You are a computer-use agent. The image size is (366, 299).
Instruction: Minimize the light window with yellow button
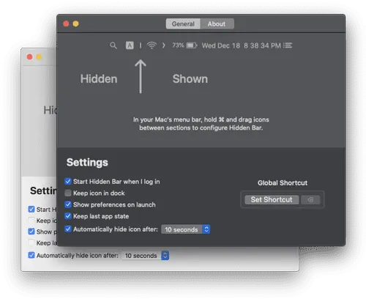tap(39, 57)
